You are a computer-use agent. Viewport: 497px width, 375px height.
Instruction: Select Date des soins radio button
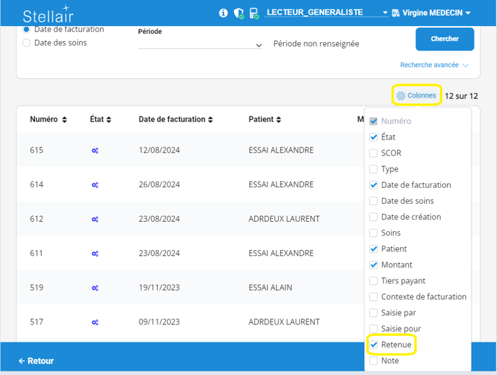(27, 43)
